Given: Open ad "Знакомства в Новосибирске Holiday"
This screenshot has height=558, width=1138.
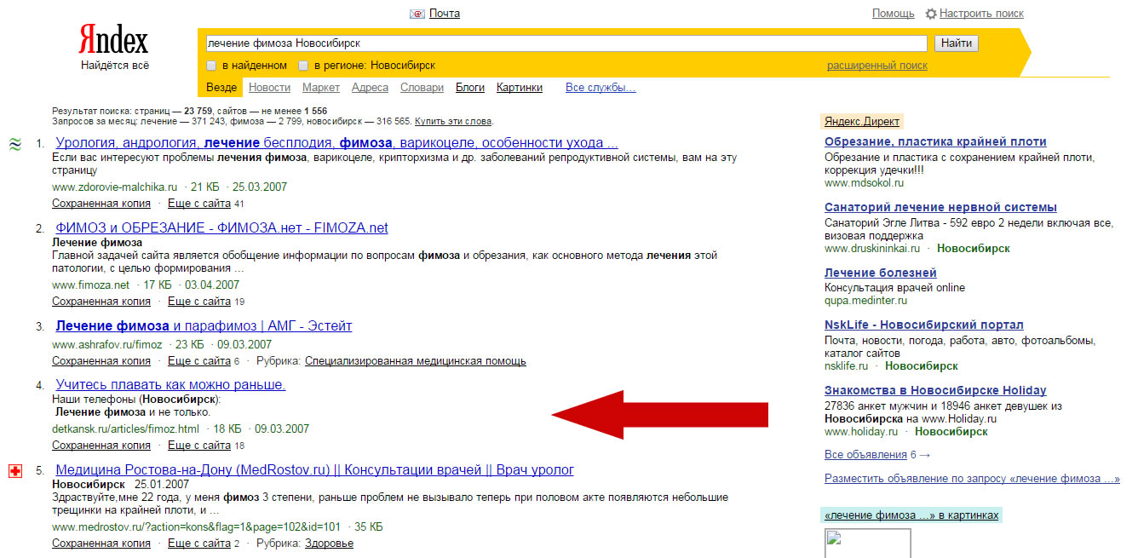Looking at the screenshot, I should point(935,391).
